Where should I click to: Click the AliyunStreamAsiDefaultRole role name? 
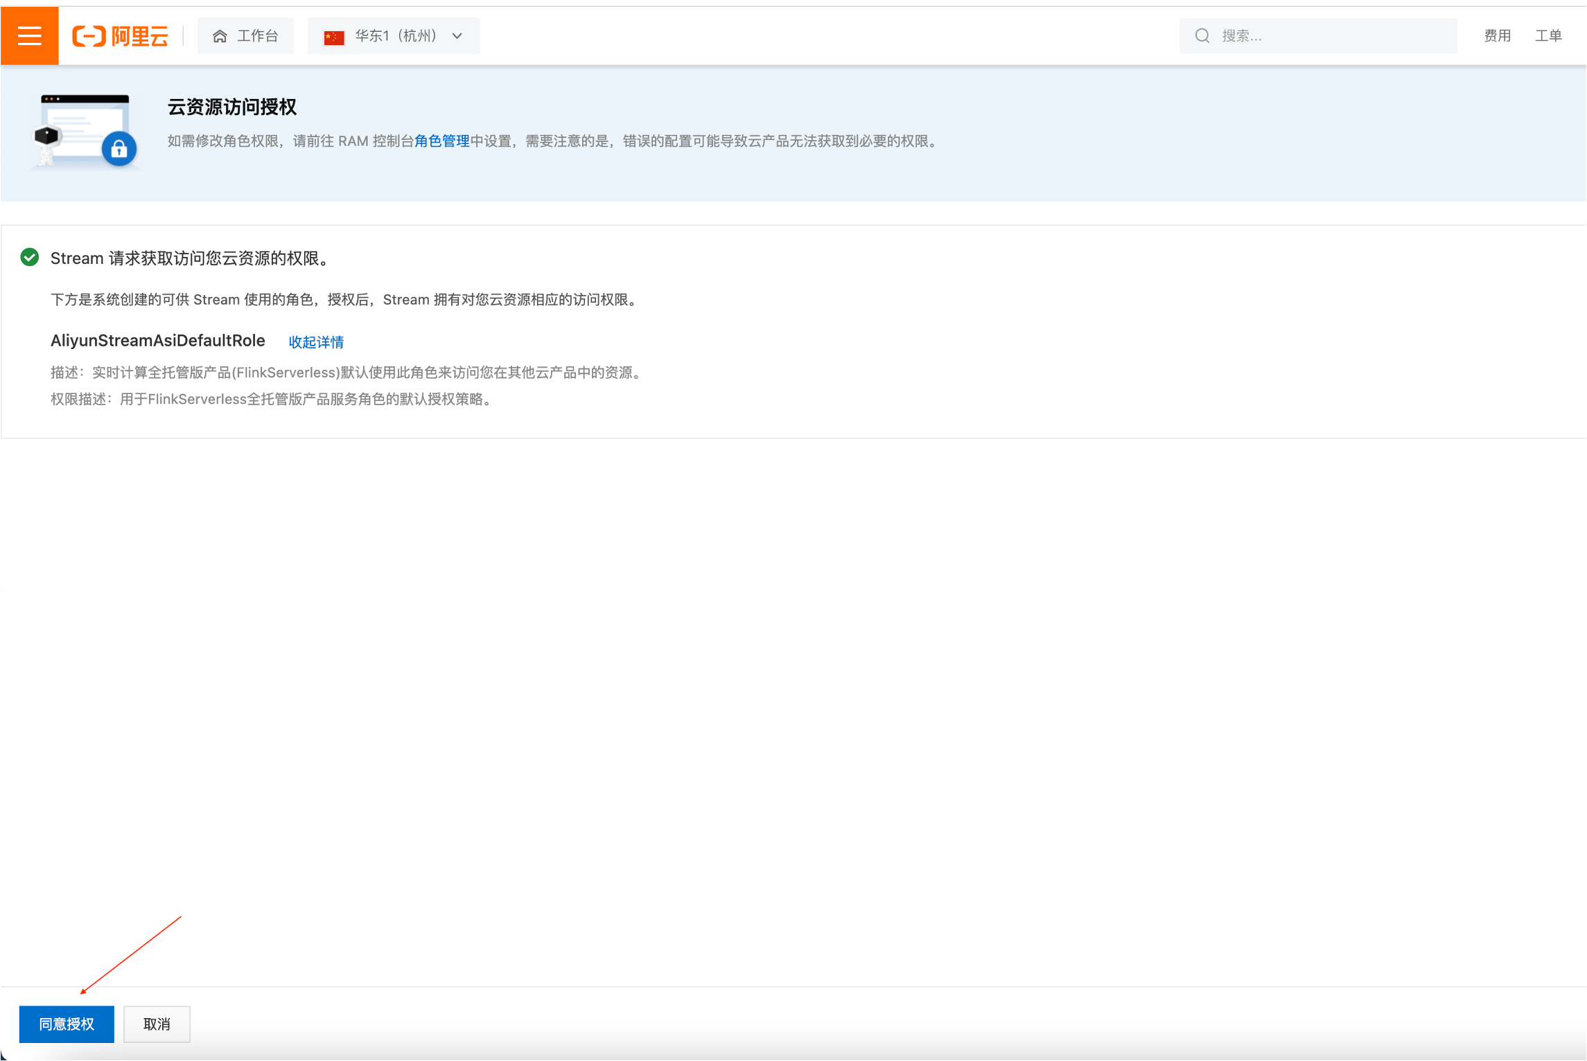(x=158, y=341)
